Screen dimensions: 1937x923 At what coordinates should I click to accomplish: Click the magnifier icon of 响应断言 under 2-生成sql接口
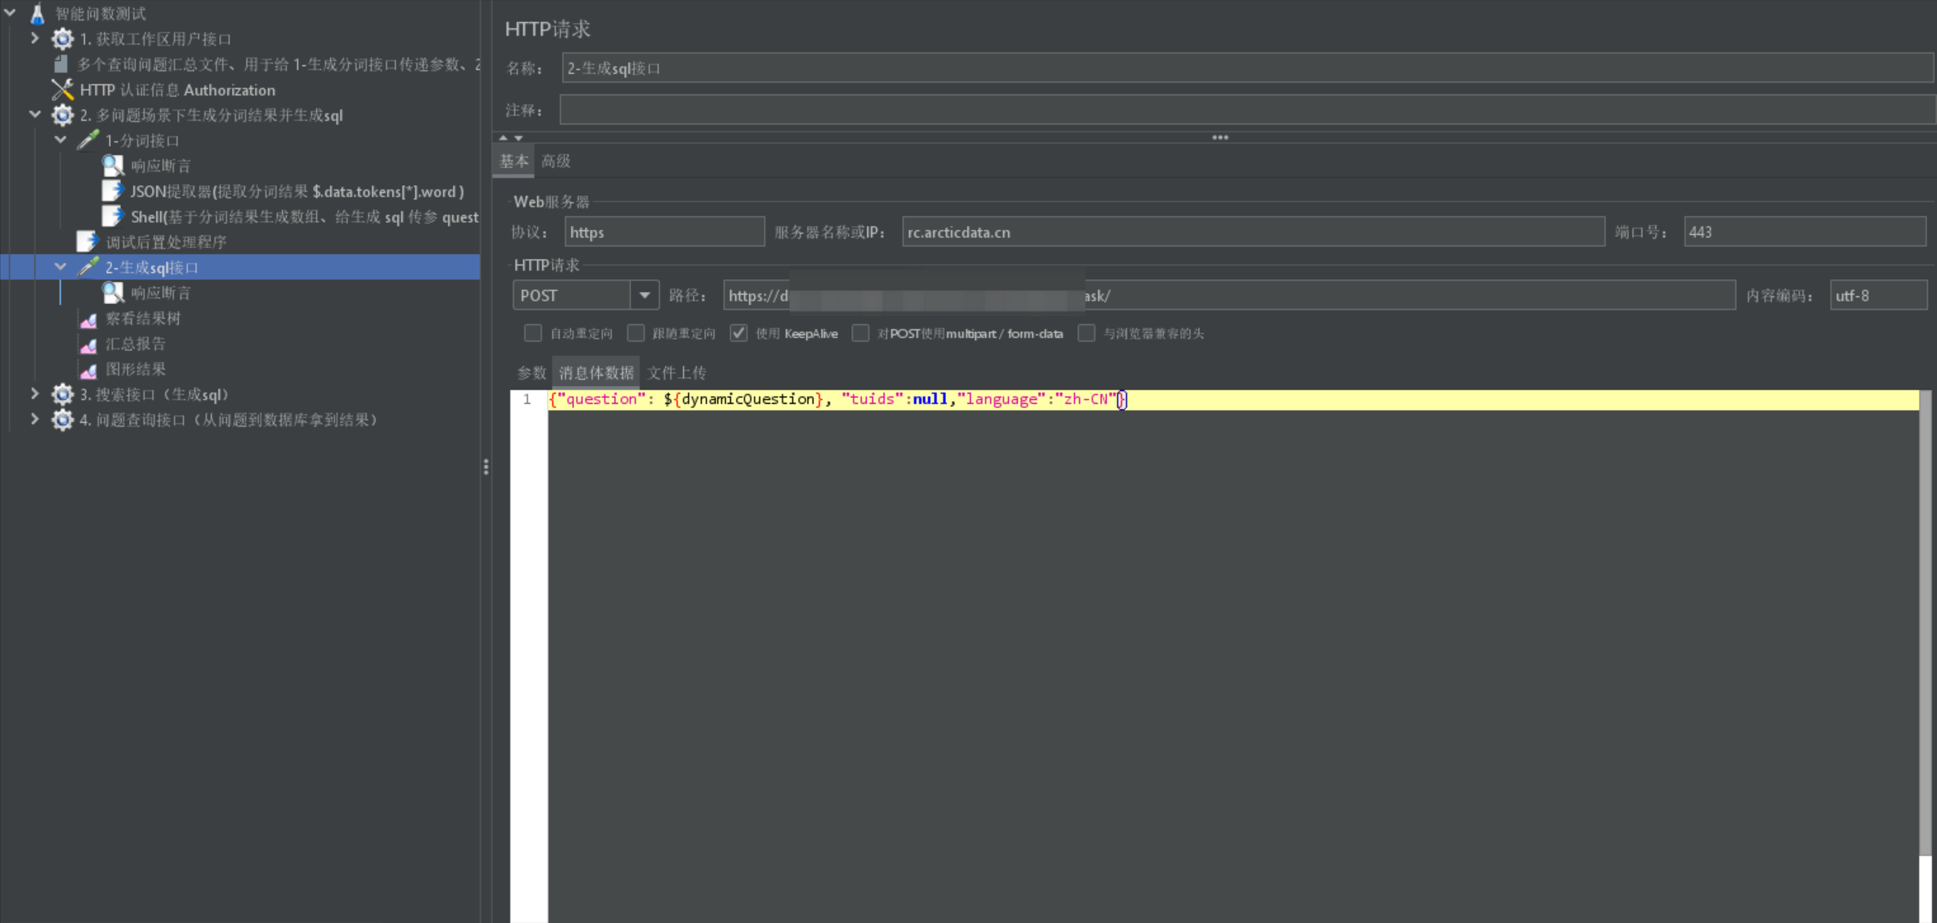point(113,292)
